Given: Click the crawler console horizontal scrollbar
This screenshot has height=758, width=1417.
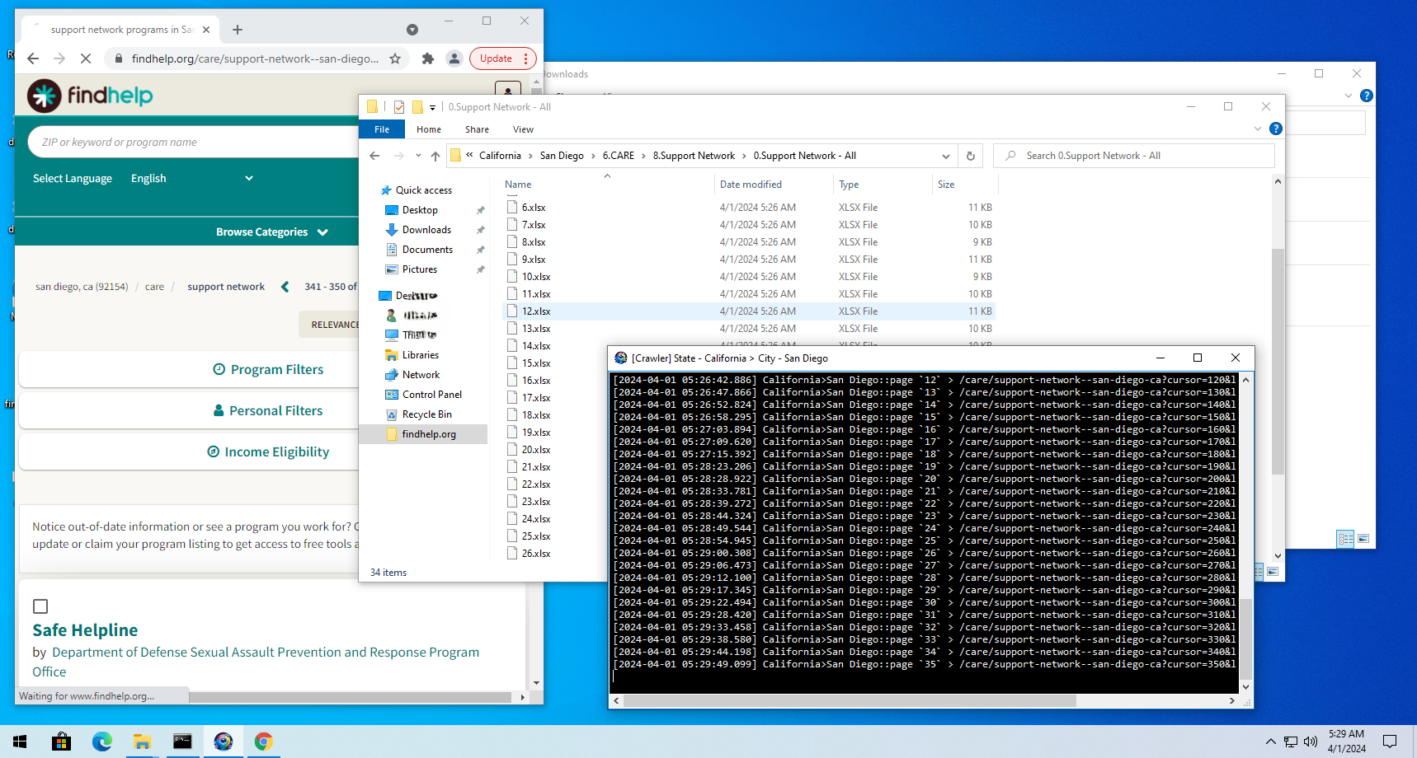Looking at the screenshot, I should 850,700.
